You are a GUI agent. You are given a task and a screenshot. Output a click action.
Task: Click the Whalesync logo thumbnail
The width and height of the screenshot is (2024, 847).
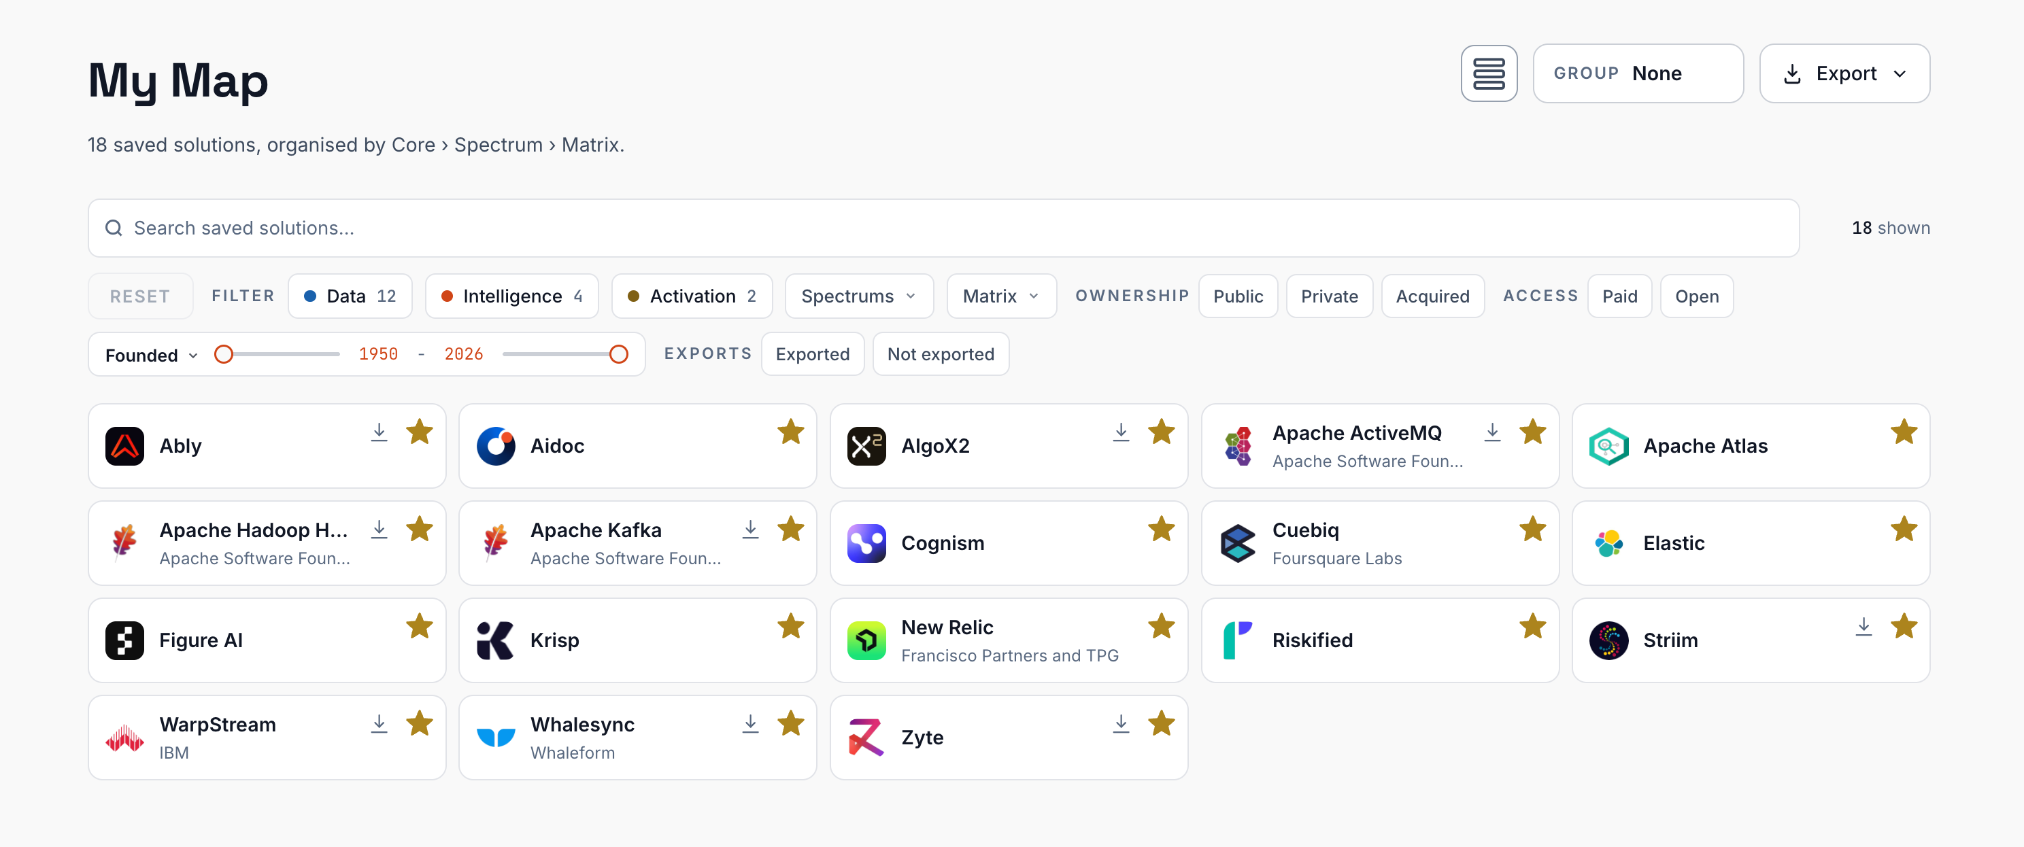pyautogui.click(x=496, y=738)
